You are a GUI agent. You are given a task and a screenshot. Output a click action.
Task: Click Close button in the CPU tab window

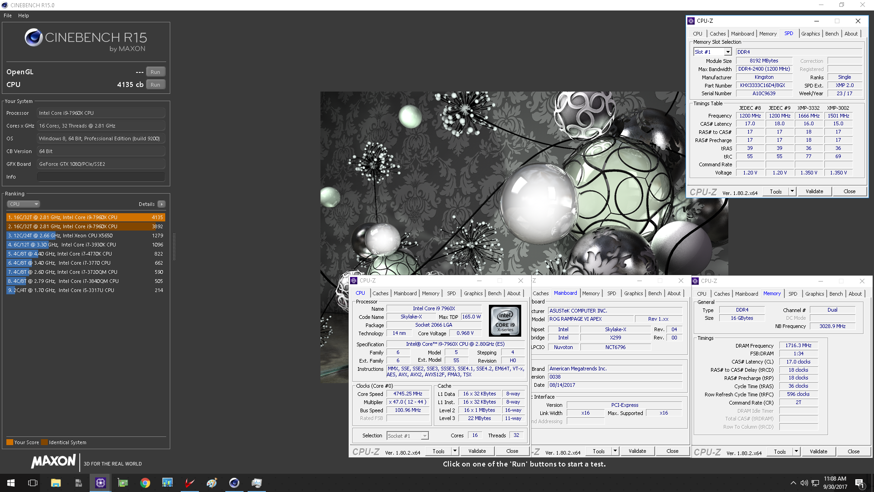coord(512,451)
